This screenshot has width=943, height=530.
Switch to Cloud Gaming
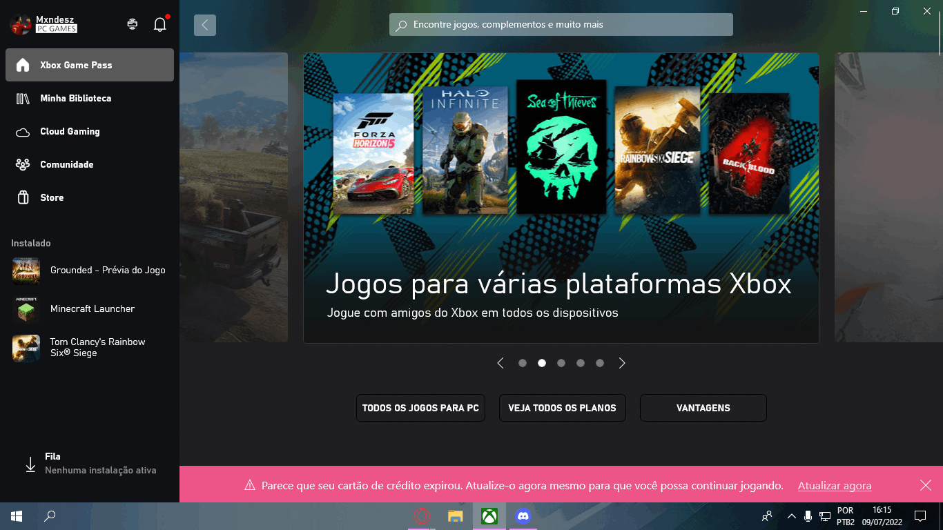(90, 131)
